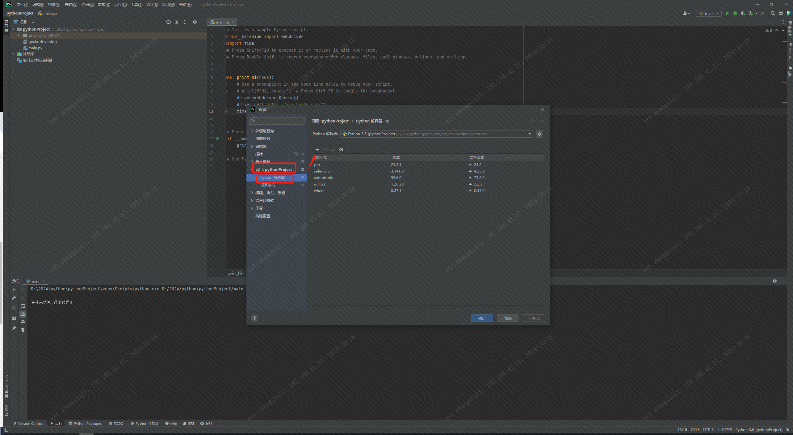Viewport: 793px width, 435px height.
Task: Select the selenium package row
Action: tap(428, 171)
